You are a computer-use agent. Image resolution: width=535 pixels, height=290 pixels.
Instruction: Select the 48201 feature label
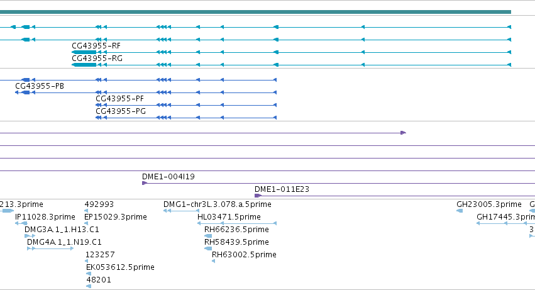click(x=99, y=280)
